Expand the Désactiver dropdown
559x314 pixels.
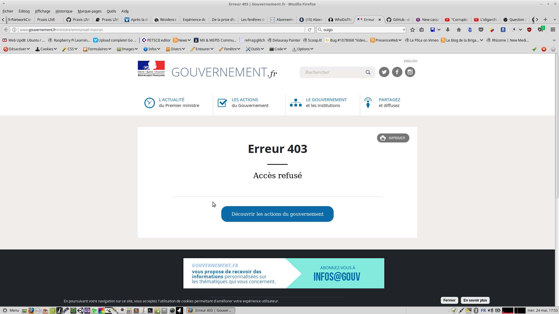click(17, 49)
